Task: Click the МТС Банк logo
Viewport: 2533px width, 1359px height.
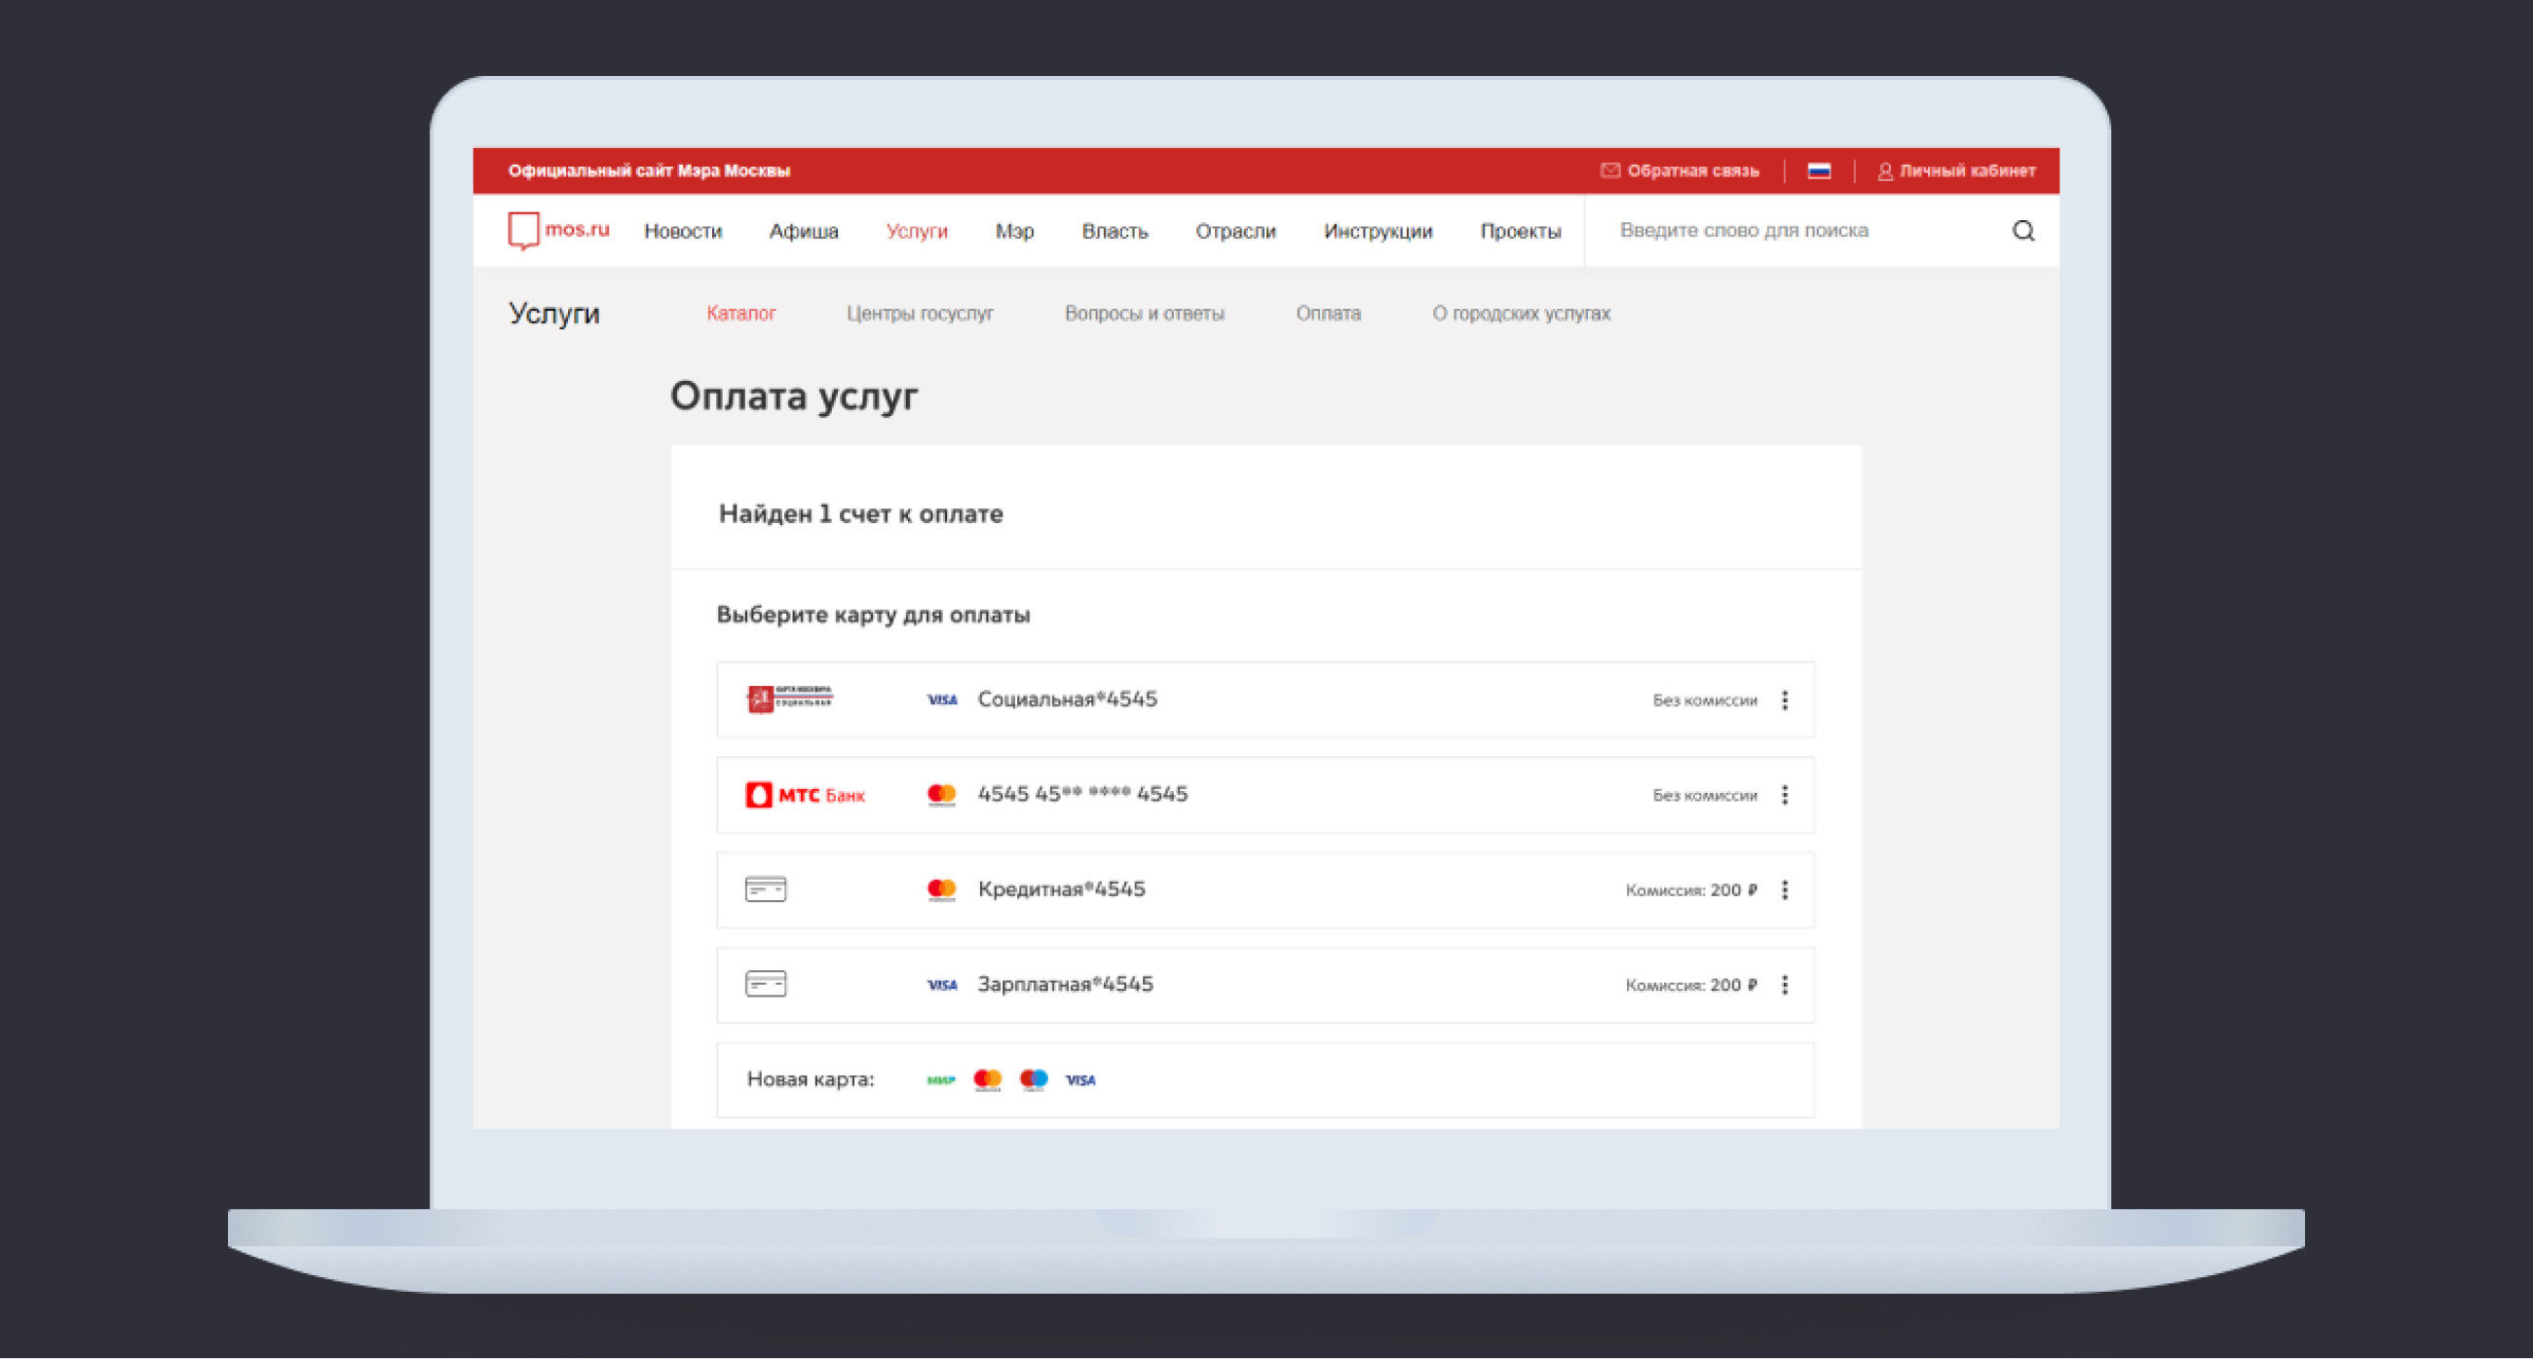Action: pyautogui.click(x=806, y=795)
